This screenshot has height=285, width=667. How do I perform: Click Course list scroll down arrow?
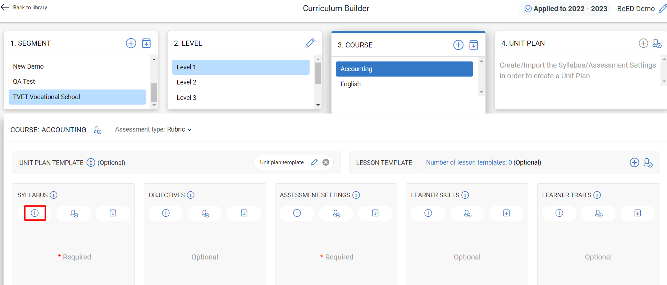(481, 92)
